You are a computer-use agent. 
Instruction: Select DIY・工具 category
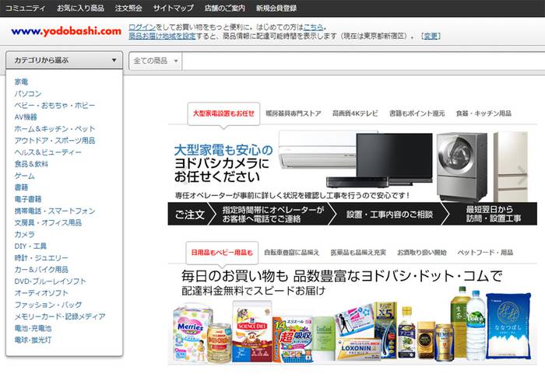(x=30, y=246)
